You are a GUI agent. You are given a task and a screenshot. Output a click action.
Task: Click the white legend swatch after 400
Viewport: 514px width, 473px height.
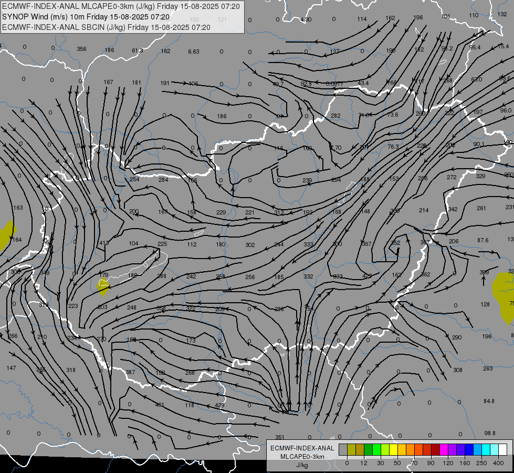[x=502, y=449]
